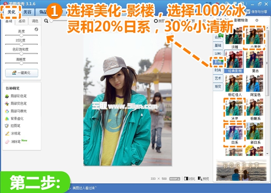
Task: Click the zoom-out magnifier icon
Action: 46,21
